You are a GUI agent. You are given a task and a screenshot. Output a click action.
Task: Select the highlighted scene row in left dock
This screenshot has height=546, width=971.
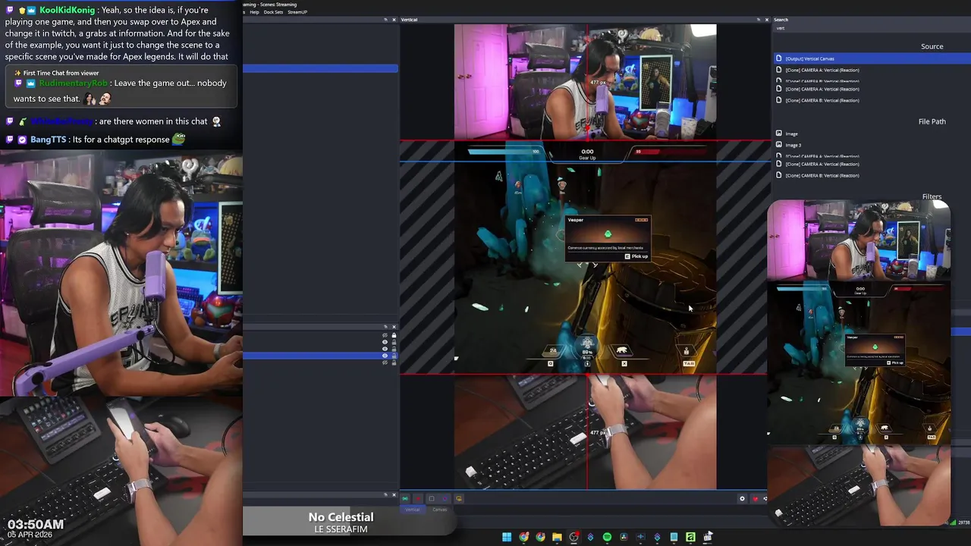point(320,68)
